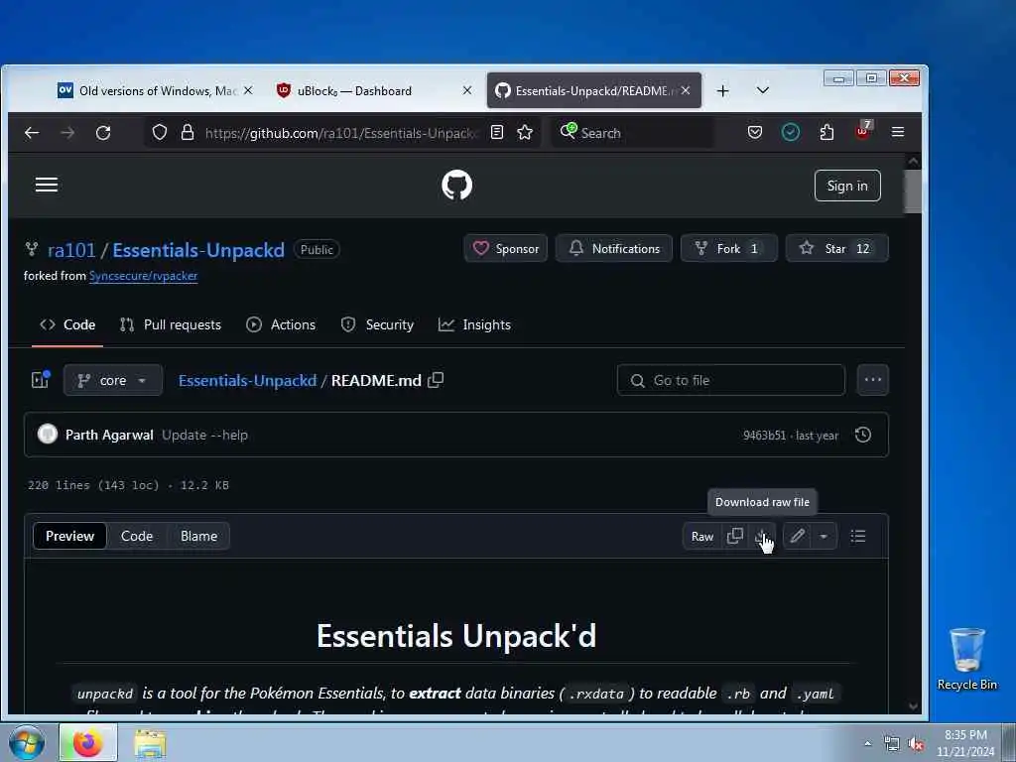Open the Pull requests tab

[171, 325]
